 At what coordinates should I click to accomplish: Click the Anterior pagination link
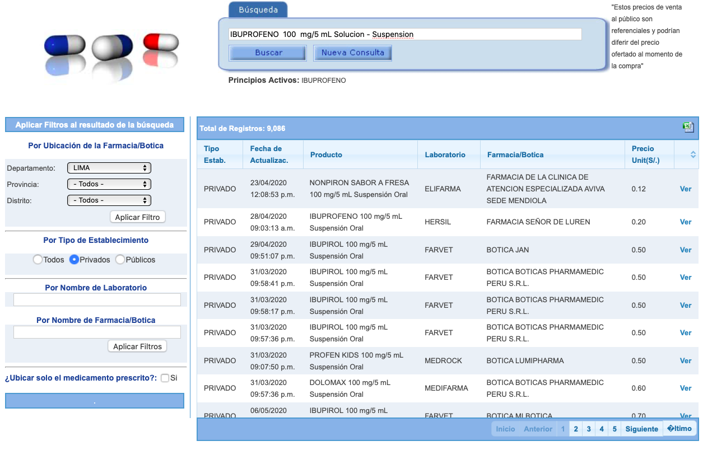pyautogui.click(x=538, y=429)
